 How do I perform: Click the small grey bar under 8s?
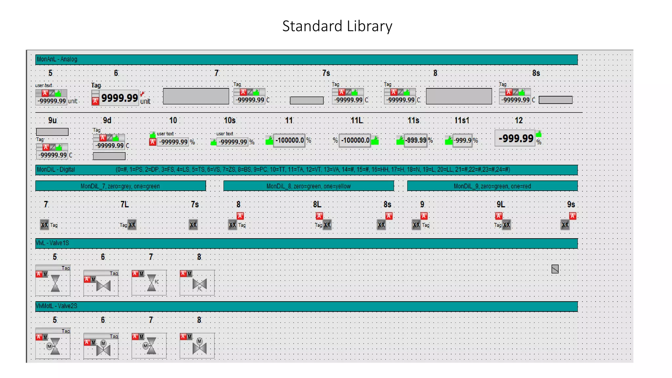click(556, 100)
